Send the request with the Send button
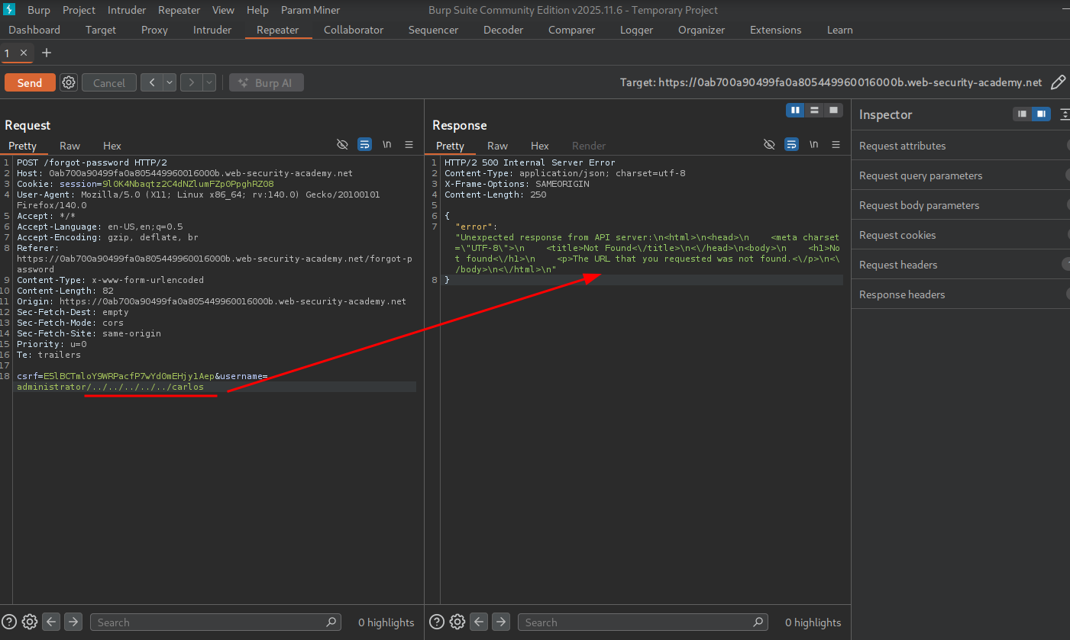Image resolution: width=1070 pixels, height=640 pixels. pos(30,82)
